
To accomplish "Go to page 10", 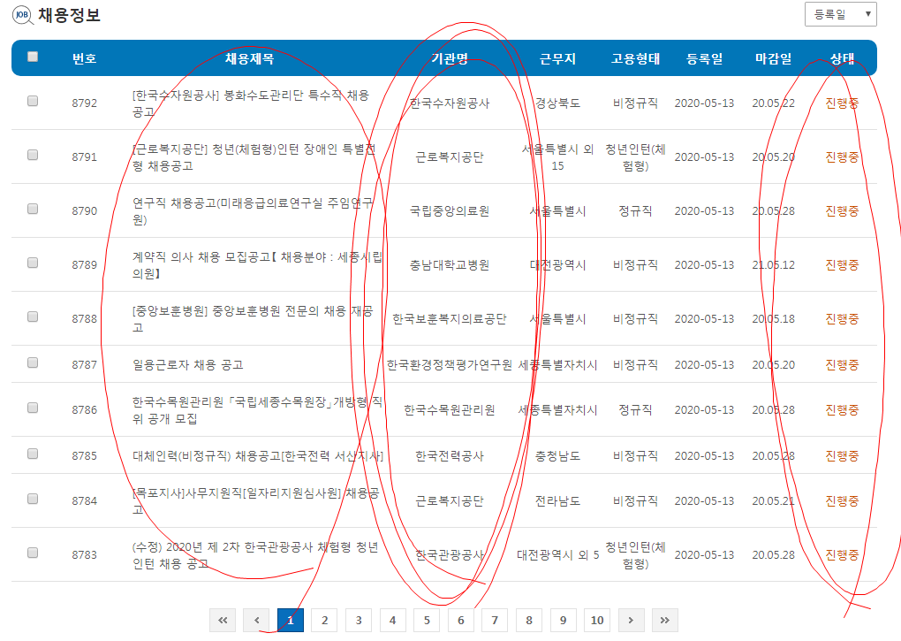I will tap(597, 621).
